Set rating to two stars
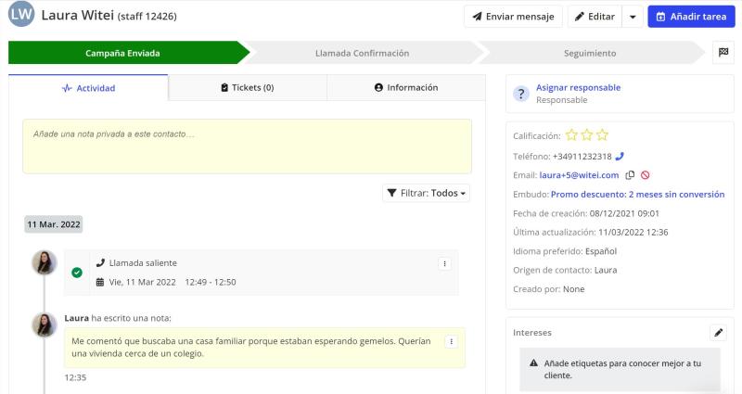 click(x=587, y=135)
